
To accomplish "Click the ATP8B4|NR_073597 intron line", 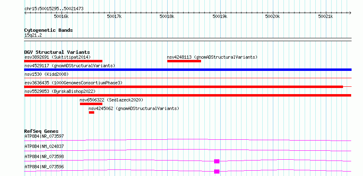I will coord(188,140).
